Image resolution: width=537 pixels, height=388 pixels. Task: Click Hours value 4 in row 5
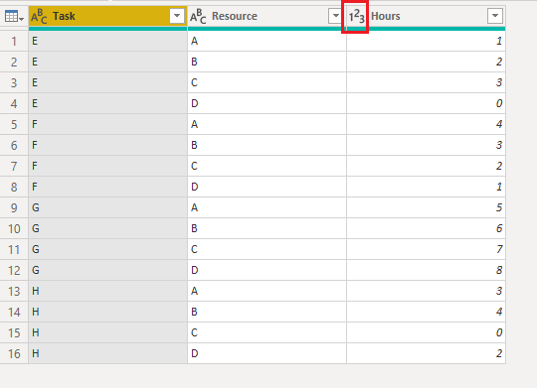coord(426,124)
